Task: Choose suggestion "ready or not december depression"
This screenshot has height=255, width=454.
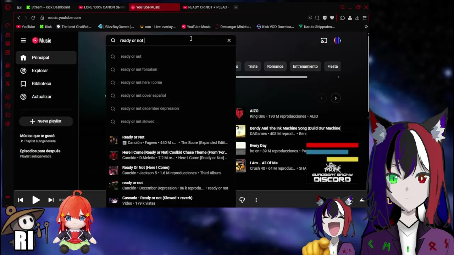Action: pyautogui.click(x=171, y=108)
